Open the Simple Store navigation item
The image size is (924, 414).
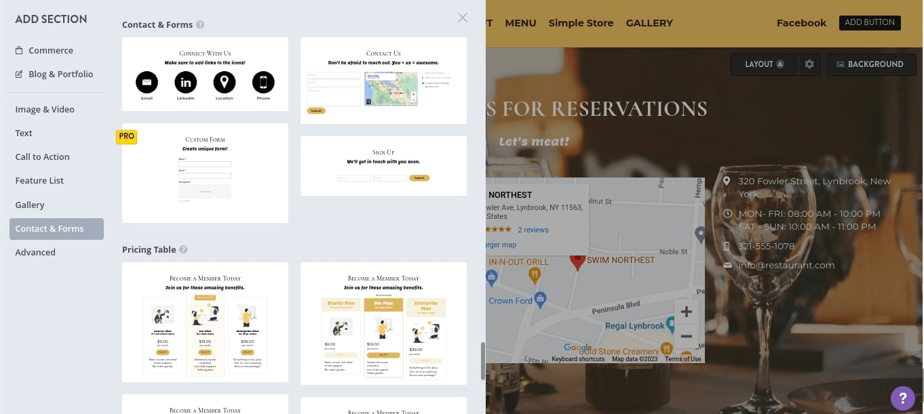tap(581, 22)
